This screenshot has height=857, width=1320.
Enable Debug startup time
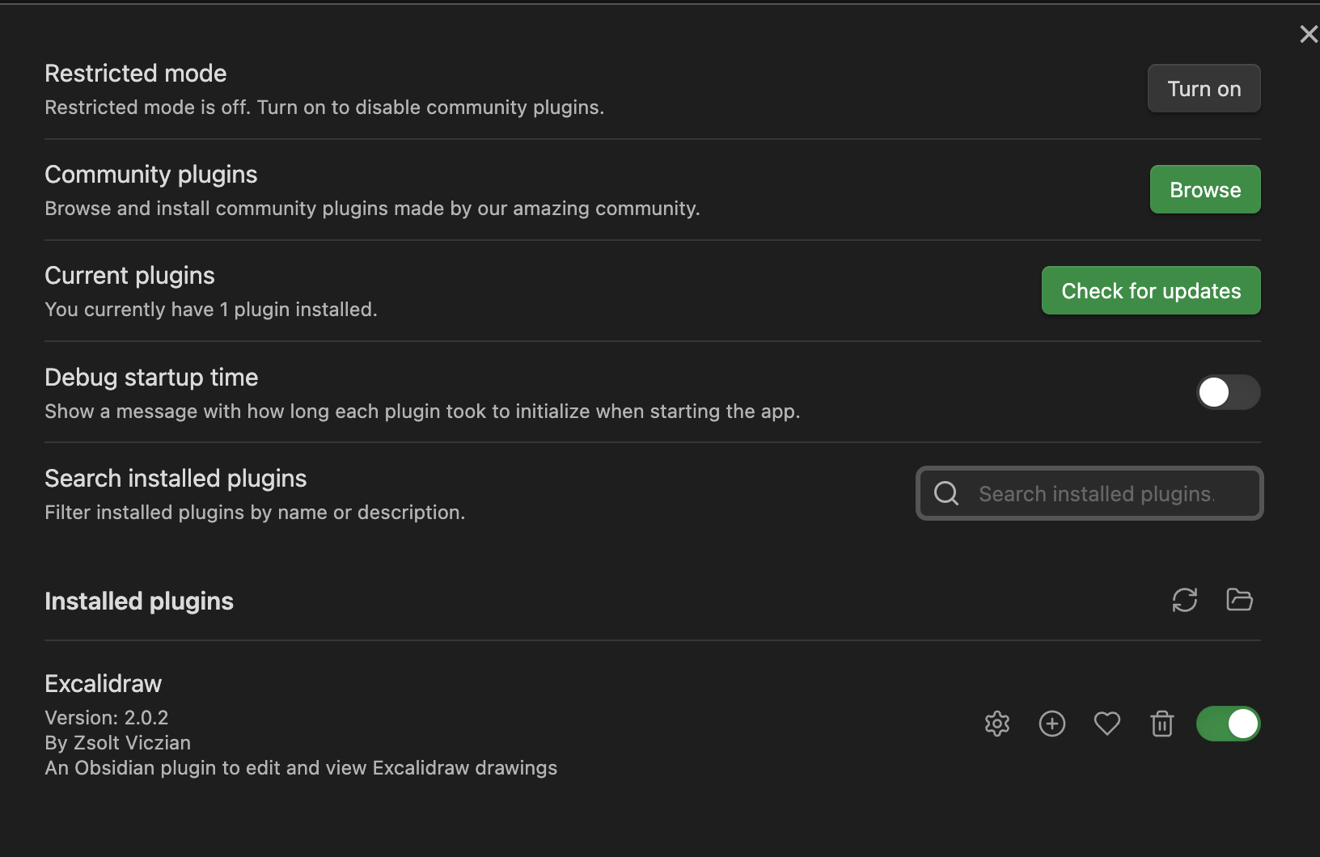[1228, 393]
